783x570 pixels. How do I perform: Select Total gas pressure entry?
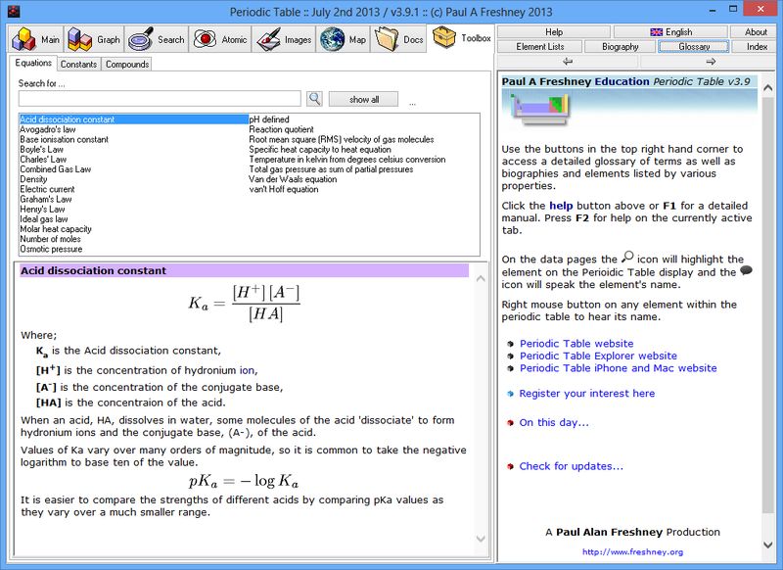(331, 169)
